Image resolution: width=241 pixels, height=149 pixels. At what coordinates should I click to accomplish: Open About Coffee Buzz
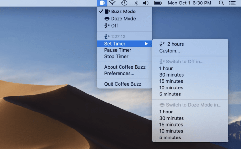(125, 67)
